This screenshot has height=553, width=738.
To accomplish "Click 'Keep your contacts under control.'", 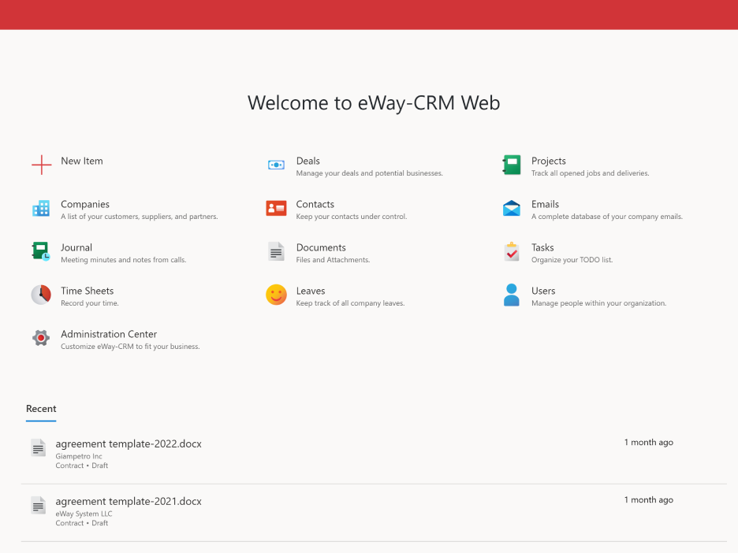I will click(x=352, y=217).
